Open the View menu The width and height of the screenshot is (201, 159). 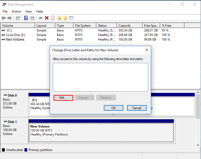coord(29,11)
